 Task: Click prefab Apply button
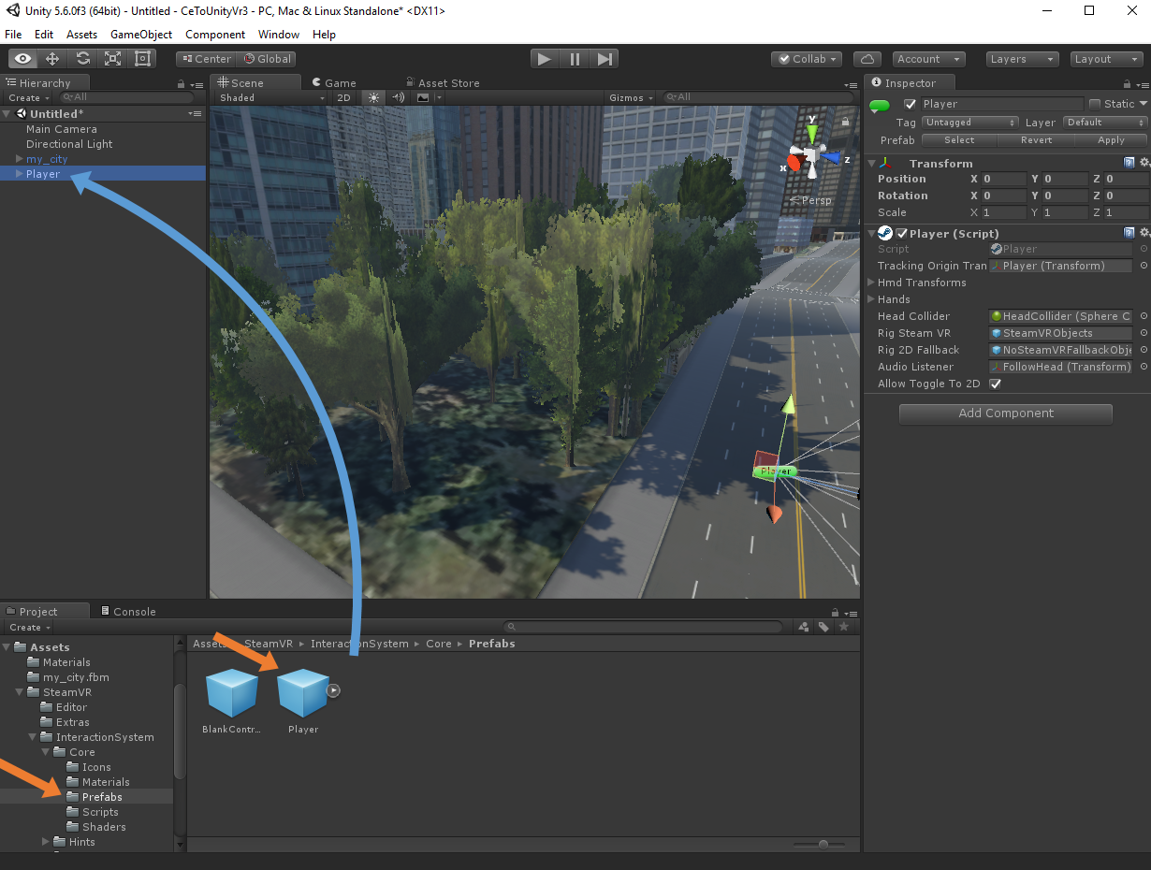1111,140
